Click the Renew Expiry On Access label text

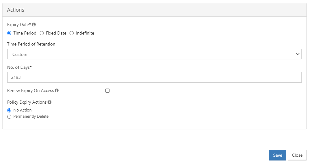coord(31,90)
